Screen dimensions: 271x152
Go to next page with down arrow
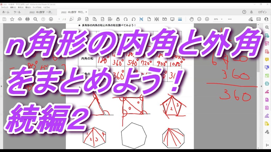pos(51,19)
